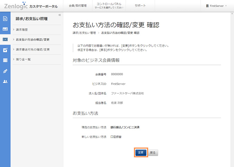Open the コントロールパネル top menu
The width and height of the screenshot is (234, 167).
pos(108,6)
